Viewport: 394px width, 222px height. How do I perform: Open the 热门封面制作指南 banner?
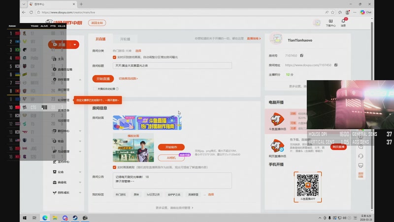tap(147, 122)
